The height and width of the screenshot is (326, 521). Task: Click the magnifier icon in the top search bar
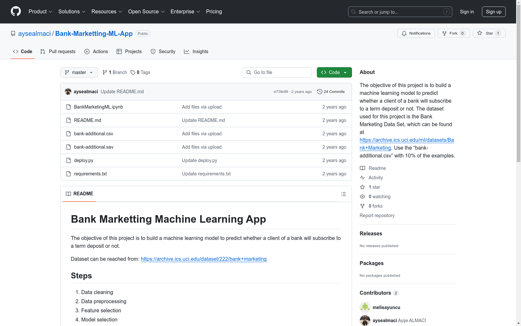[x=354, y=12]
